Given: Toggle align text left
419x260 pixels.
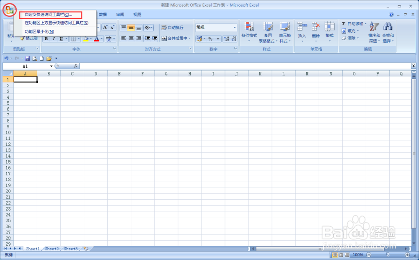Looking at the screenshot, I should pos(124,39).
